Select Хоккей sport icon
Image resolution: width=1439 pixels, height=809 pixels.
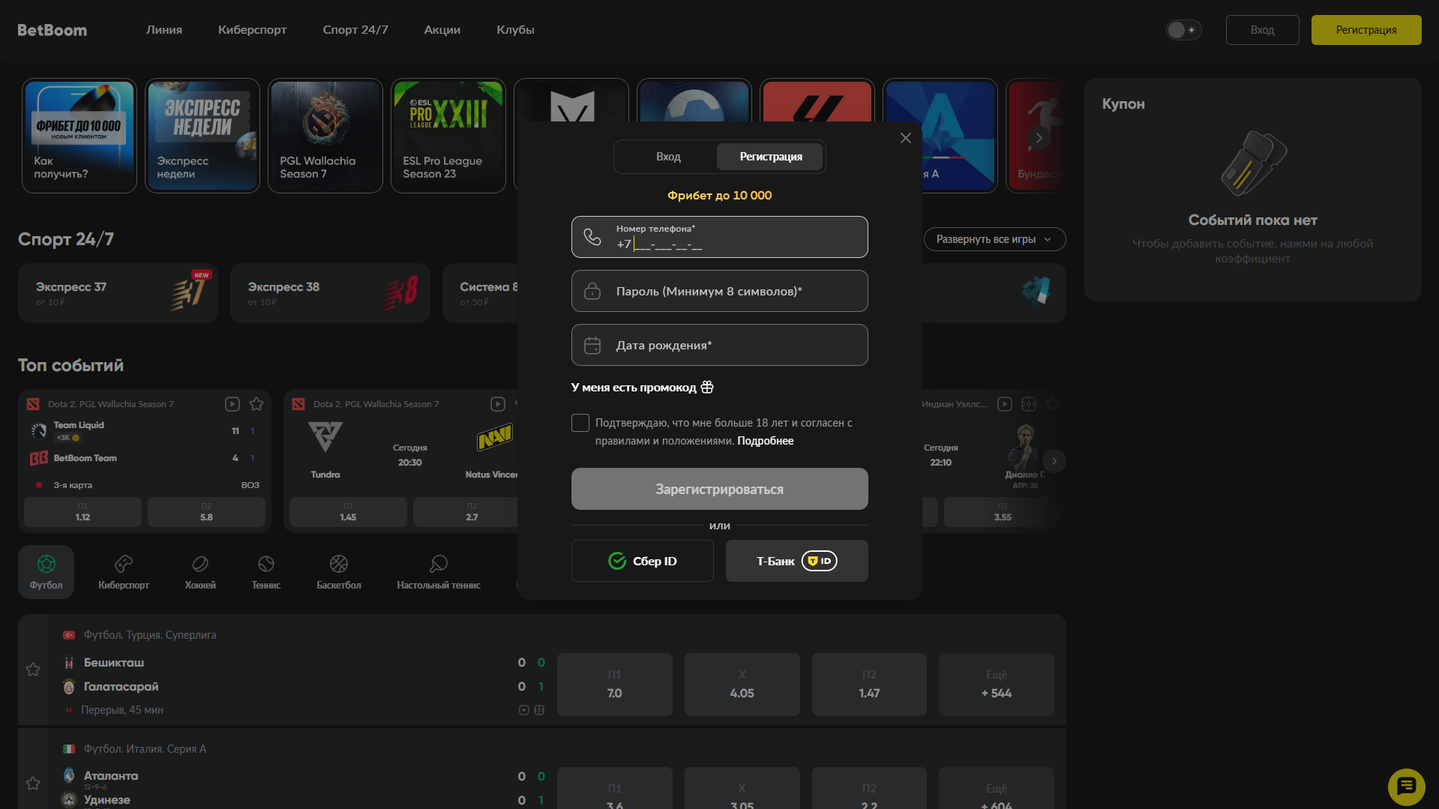coord(200,572)
